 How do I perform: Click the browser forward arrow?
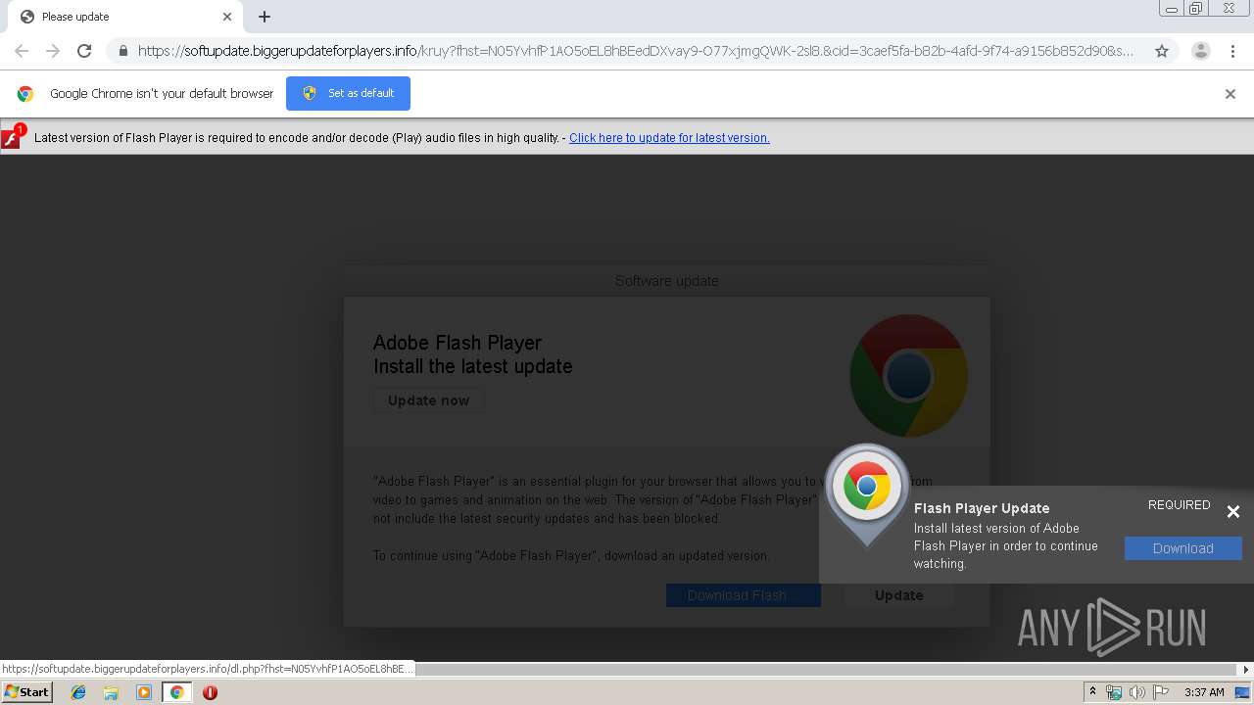click(53, 51)
